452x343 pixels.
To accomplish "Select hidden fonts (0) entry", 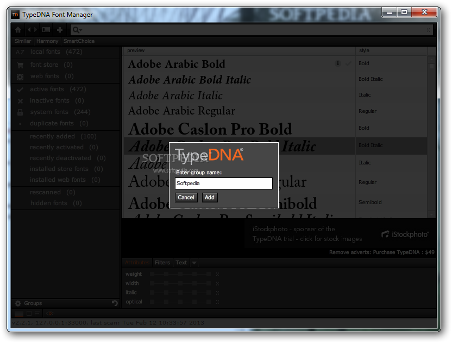I will click(x=65, y=203).
